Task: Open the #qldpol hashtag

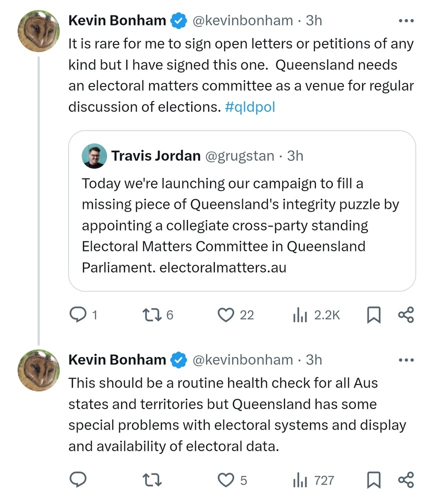Action: 250,107
